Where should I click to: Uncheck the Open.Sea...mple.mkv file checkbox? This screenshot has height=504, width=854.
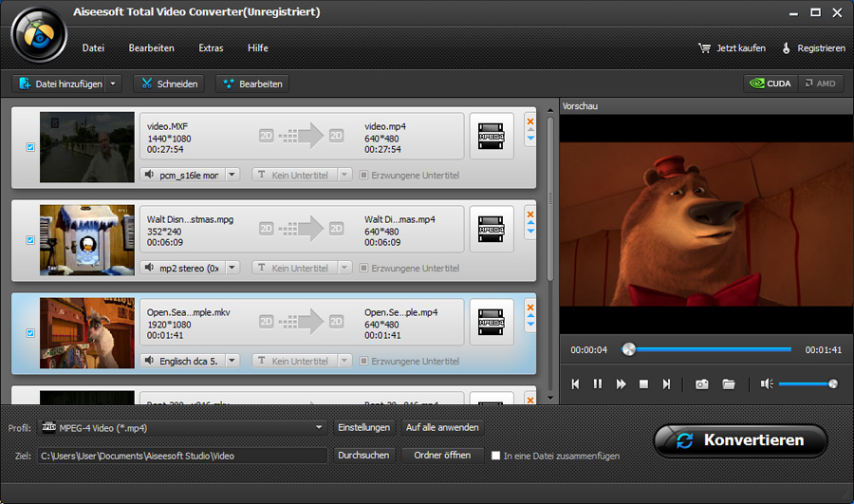(30, 333)
